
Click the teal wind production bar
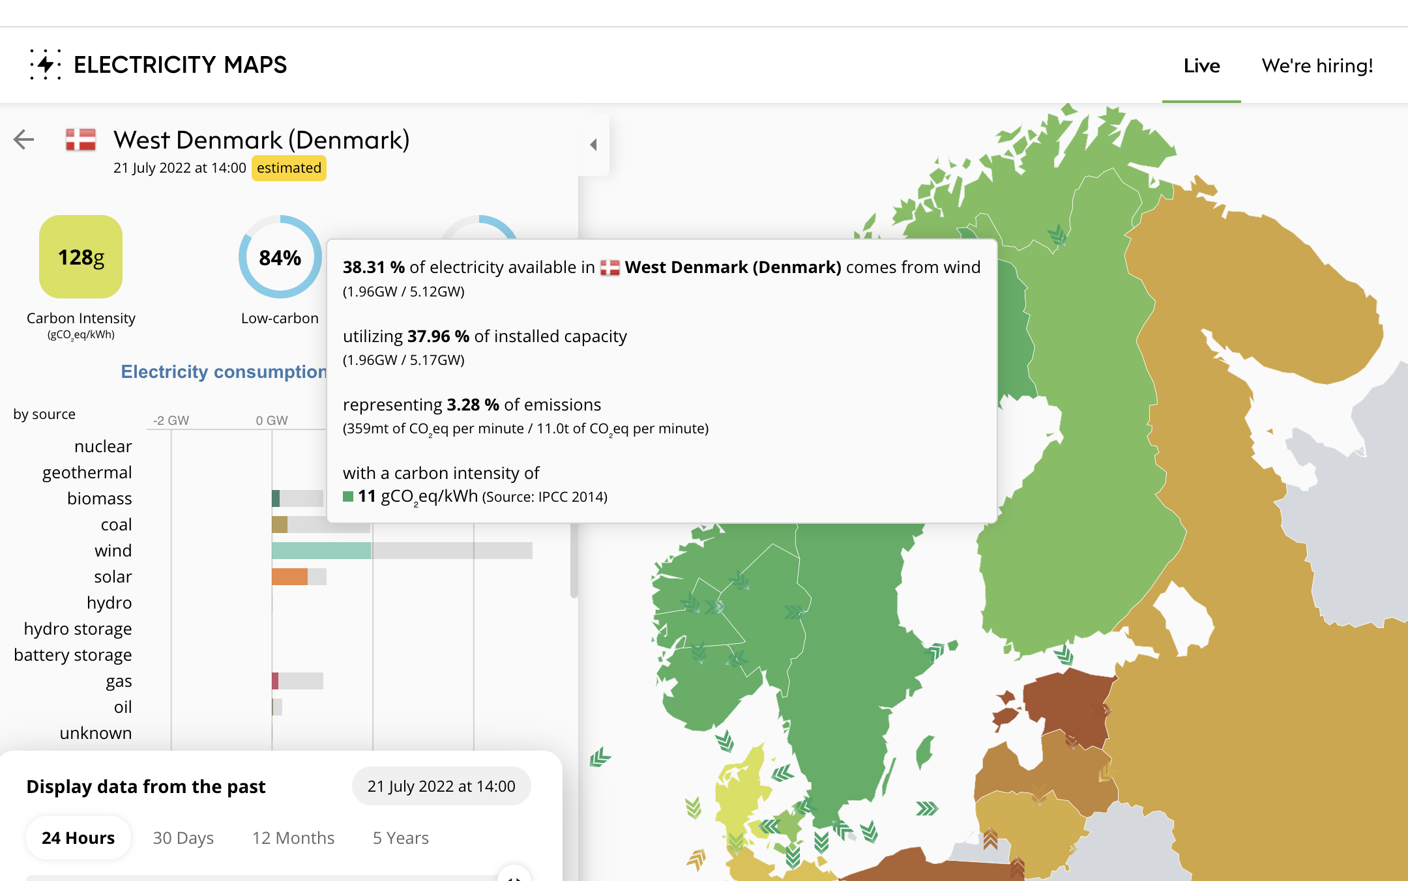(321, 551)
